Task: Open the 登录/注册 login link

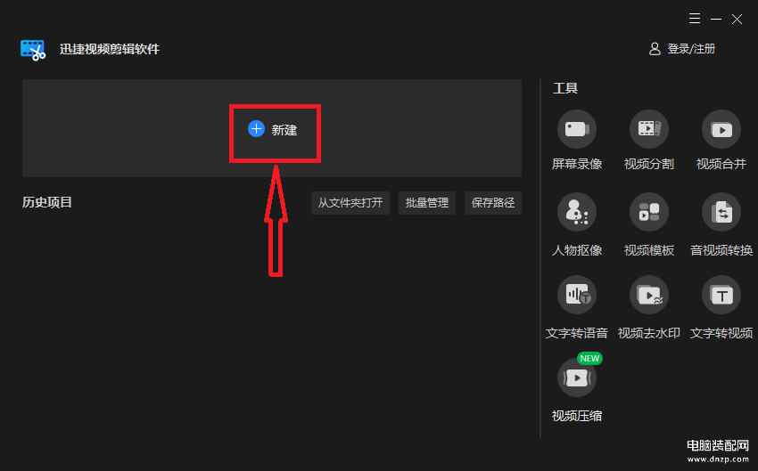Action: tap(691, 49)
